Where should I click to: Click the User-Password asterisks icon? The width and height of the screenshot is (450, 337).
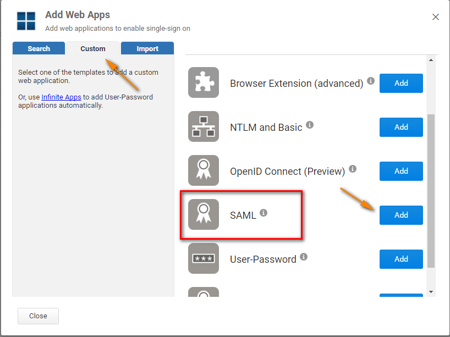[x=204, y=258]
